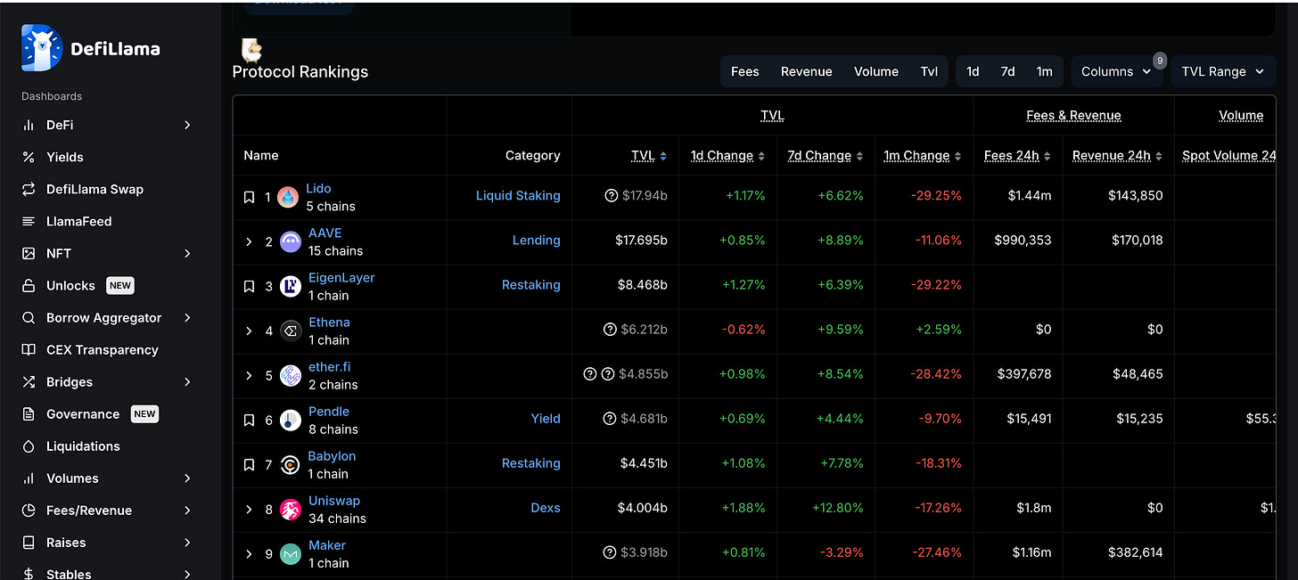Bookmark the Pendle row
Screen dimensions: 1298x580
coord(250,421)
